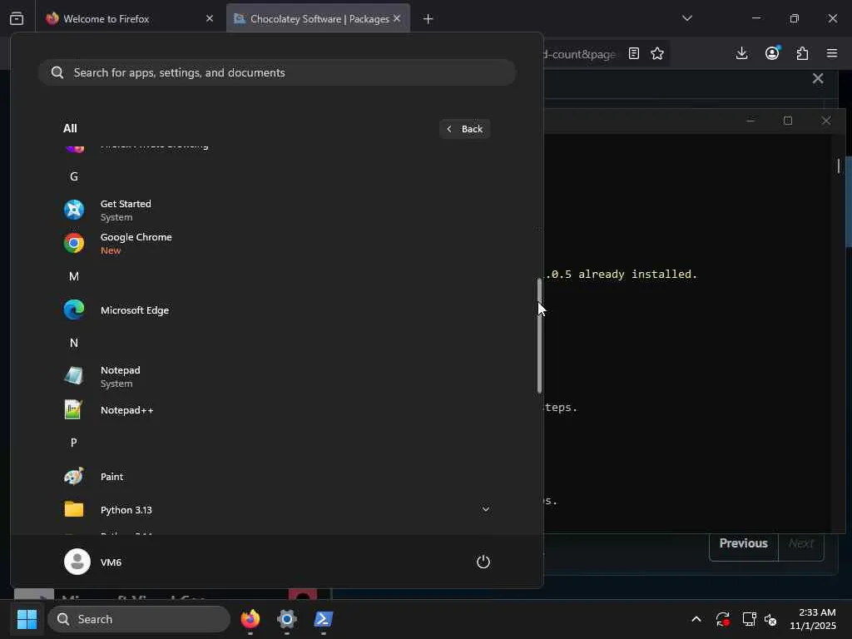This screenshot has height=639, width=852.
Task: Bookmark this page with star icon
Action: click(657, 53)
